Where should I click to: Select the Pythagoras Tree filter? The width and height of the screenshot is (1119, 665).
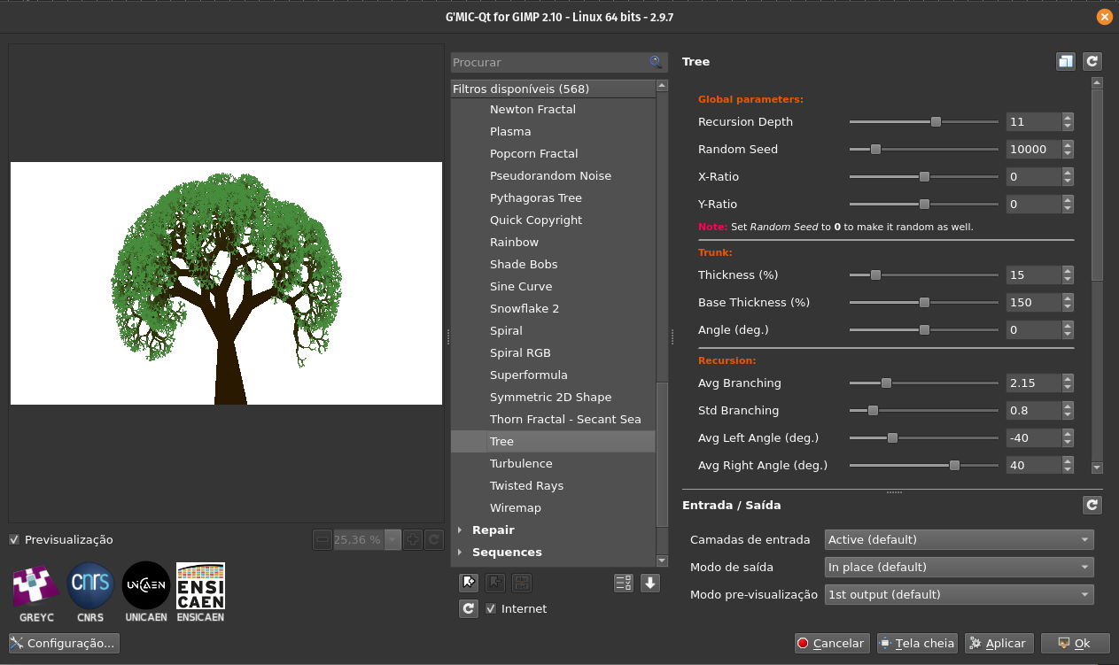(535, 197)
